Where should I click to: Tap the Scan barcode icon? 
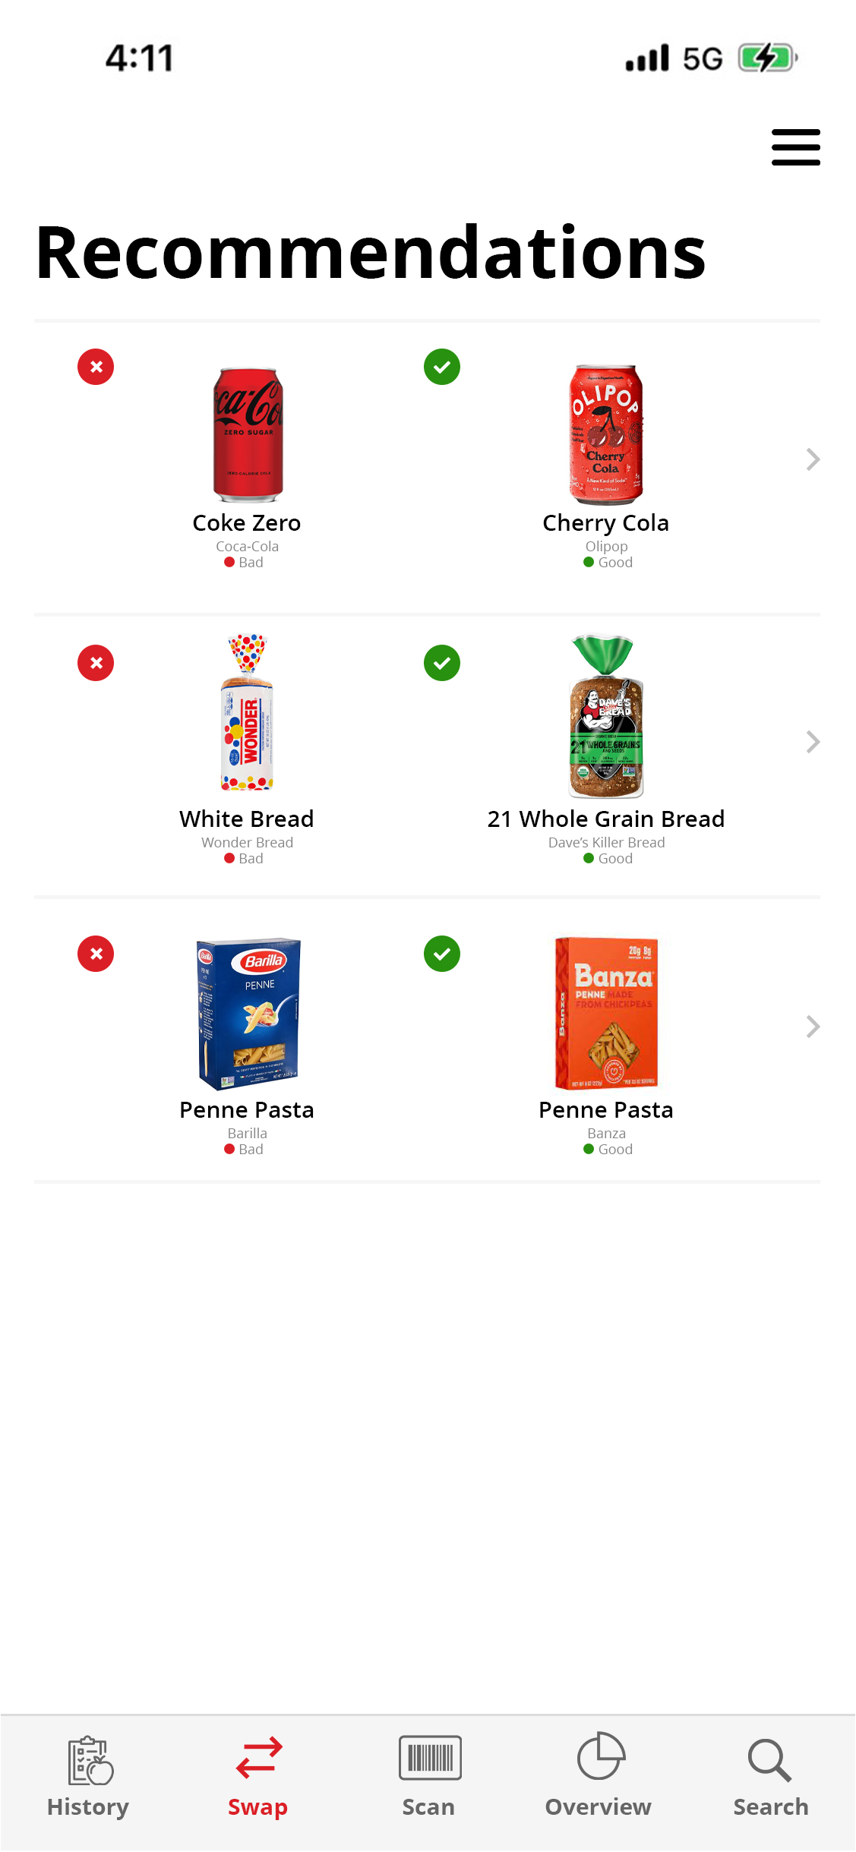(430, 1758)
